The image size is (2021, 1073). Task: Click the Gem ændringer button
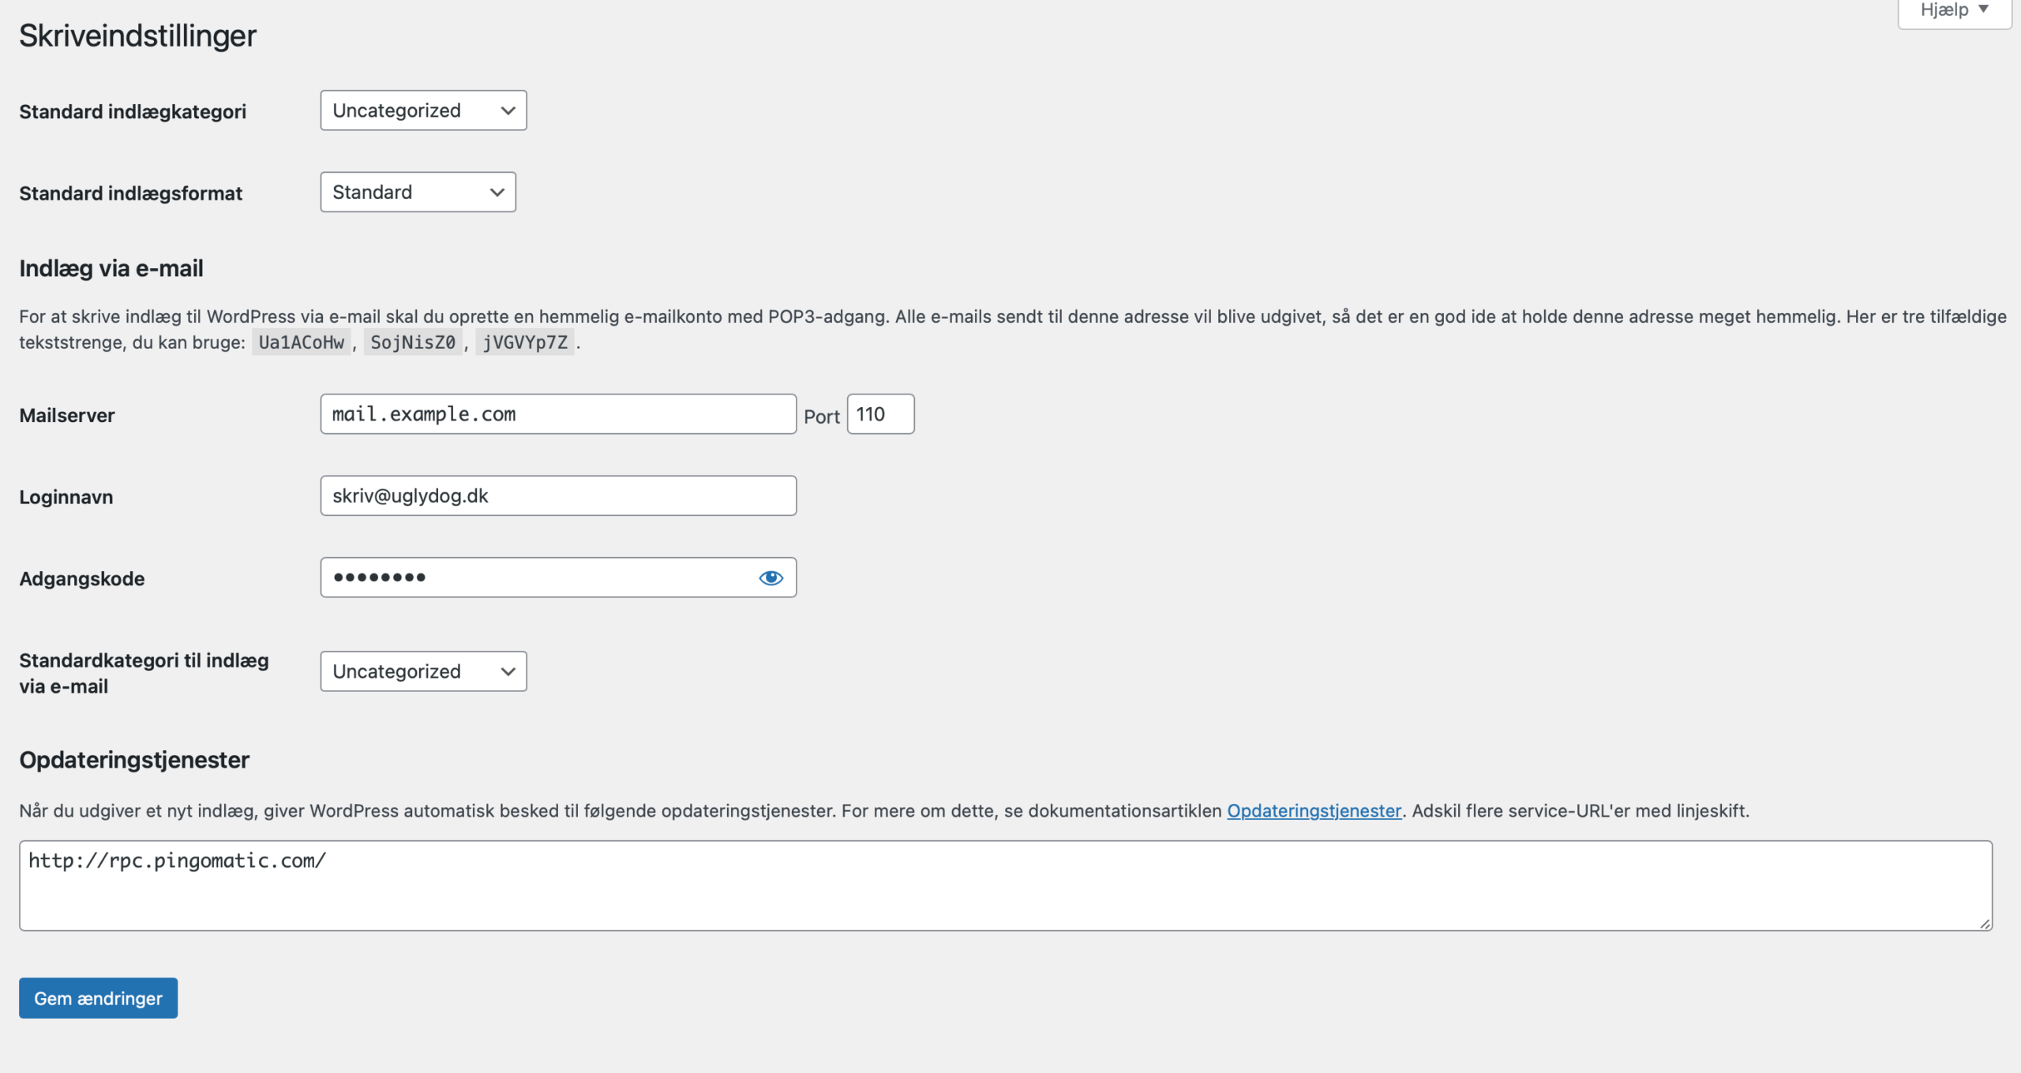pyautogui.click(x=98, y=998)
